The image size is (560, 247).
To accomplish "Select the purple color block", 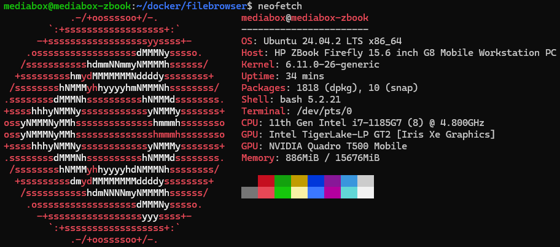I will (x=333, y=181).
